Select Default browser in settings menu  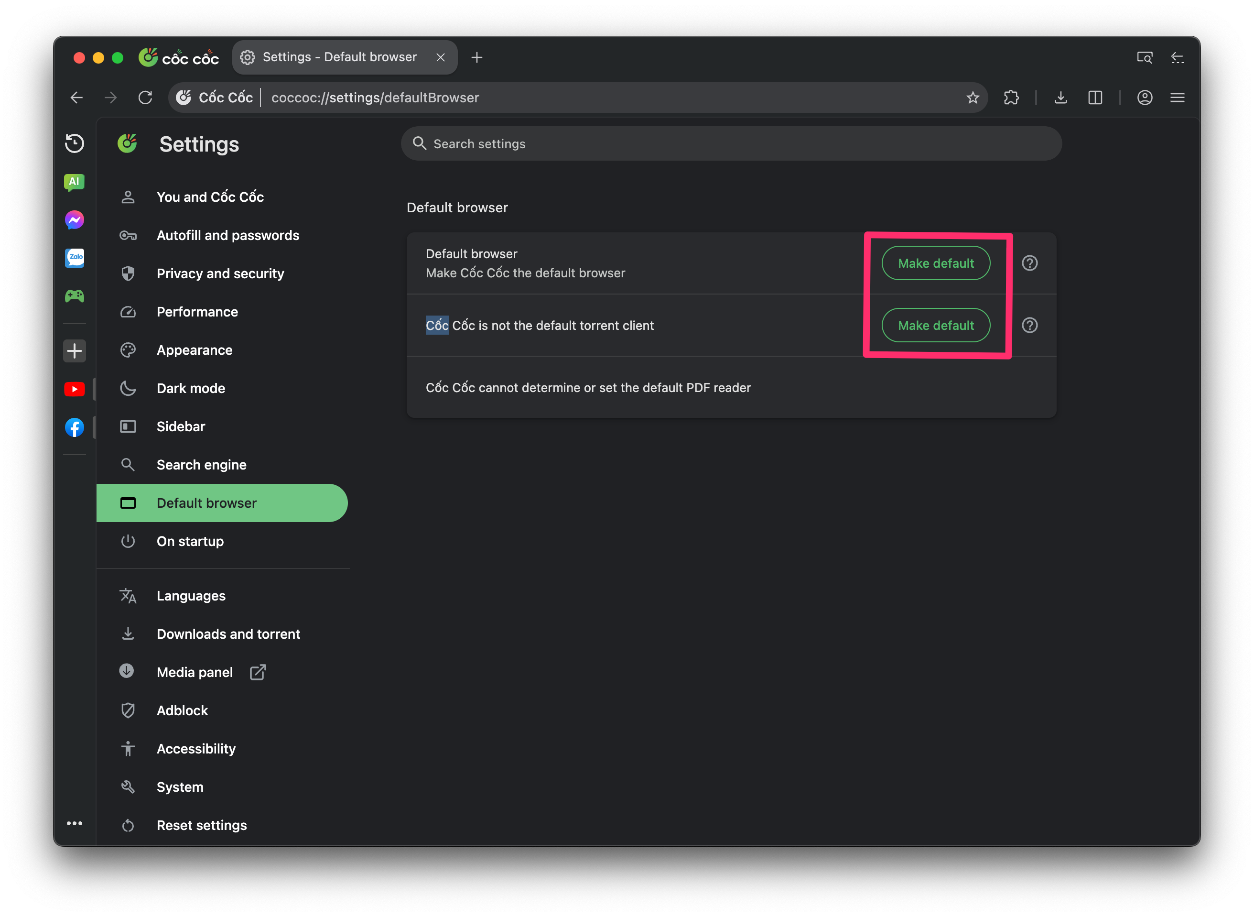(x=222, y=503)
